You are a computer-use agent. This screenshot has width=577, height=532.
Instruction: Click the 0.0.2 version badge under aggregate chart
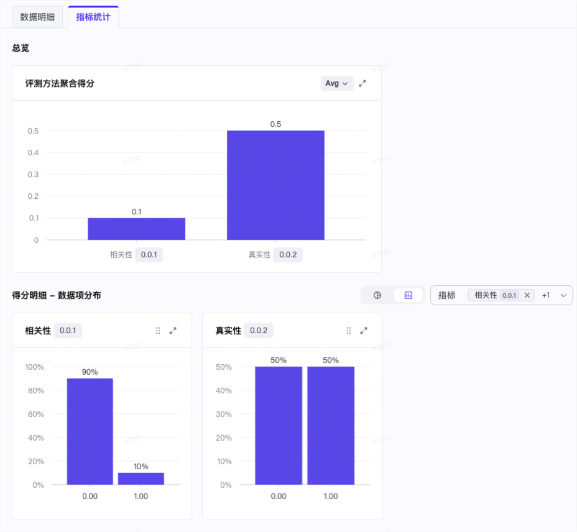click(x=288, y=255)
